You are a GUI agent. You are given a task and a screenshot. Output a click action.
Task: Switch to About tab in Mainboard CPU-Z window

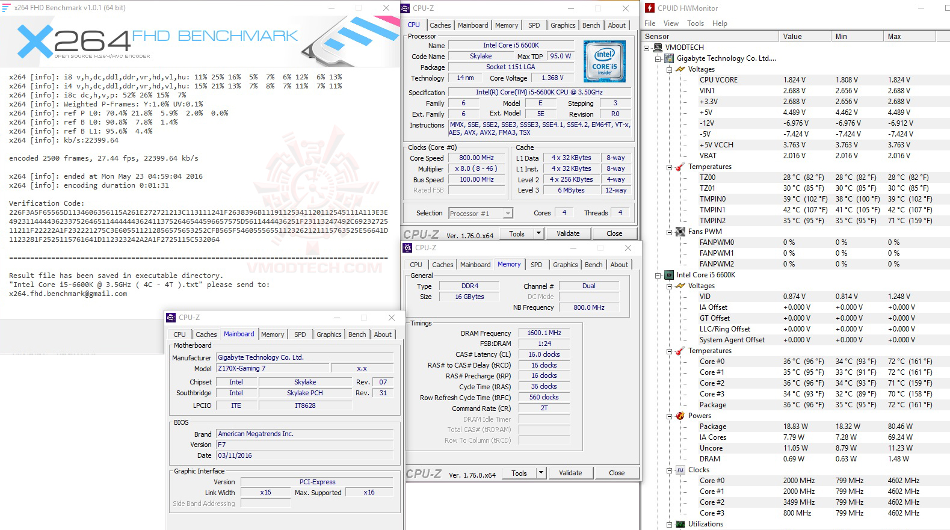pyautogui.click(x=383, y=334)
